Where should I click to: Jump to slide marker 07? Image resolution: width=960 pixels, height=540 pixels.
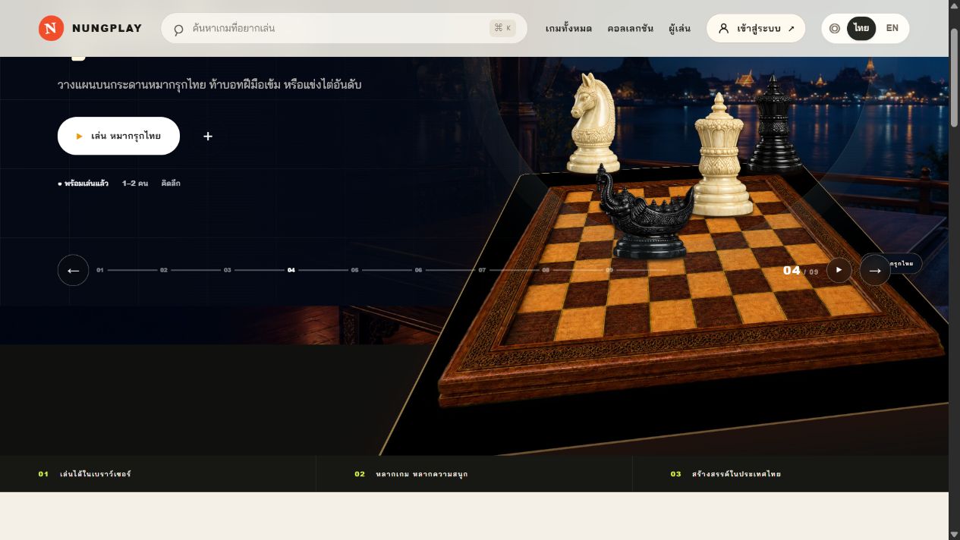(482, 270)
